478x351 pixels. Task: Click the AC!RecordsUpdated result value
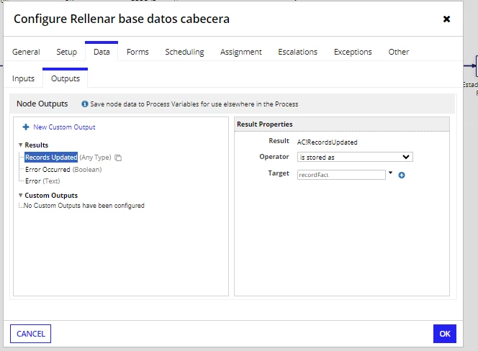pos(327,142)
